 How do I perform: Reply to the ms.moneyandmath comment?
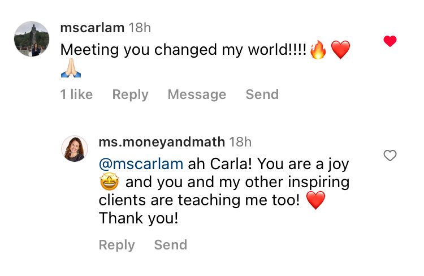[117, 245]
